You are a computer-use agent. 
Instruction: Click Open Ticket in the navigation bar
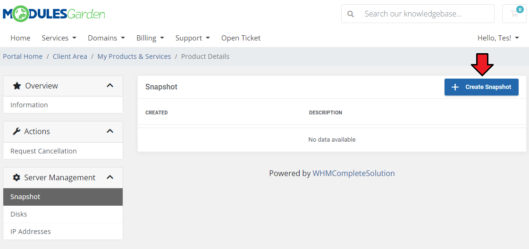click(x=241, y=38)
